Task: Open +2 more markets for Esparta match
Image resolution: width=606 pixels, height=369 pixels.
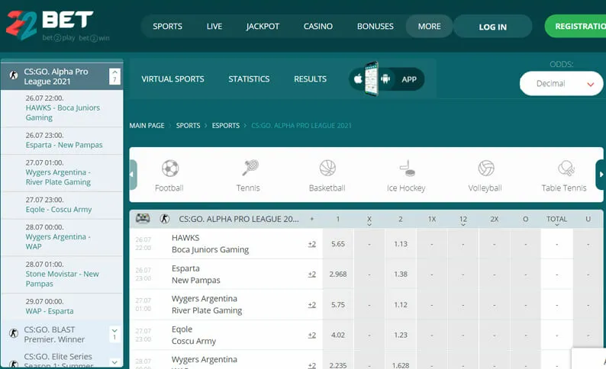Action: [x=312, y=274]
